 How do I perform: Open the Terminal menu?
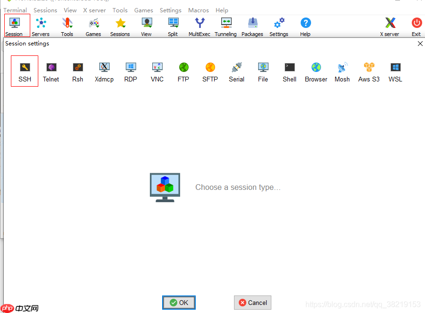click(15, 10)
